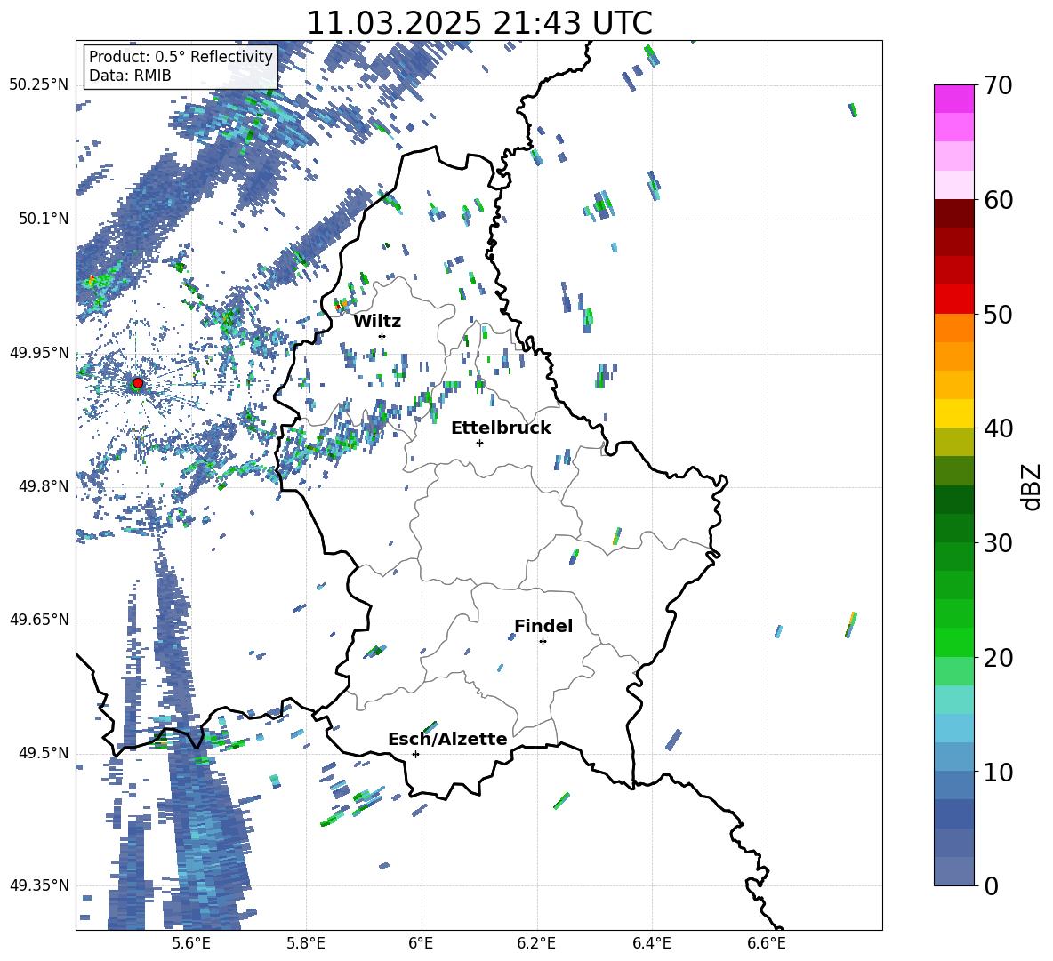The height and width of the screenshot is (961, 1053).
Task: Select the Esch/Alzette city label
Action: [448, 739]
